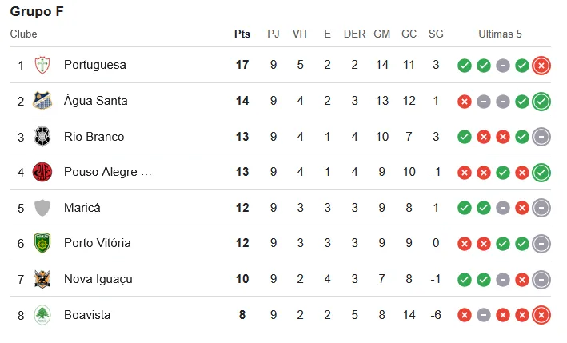567x343 pixels.
Task: Click Boavista's latest result red loss icon
Action: pyautogui.click(x=541, y=315)
